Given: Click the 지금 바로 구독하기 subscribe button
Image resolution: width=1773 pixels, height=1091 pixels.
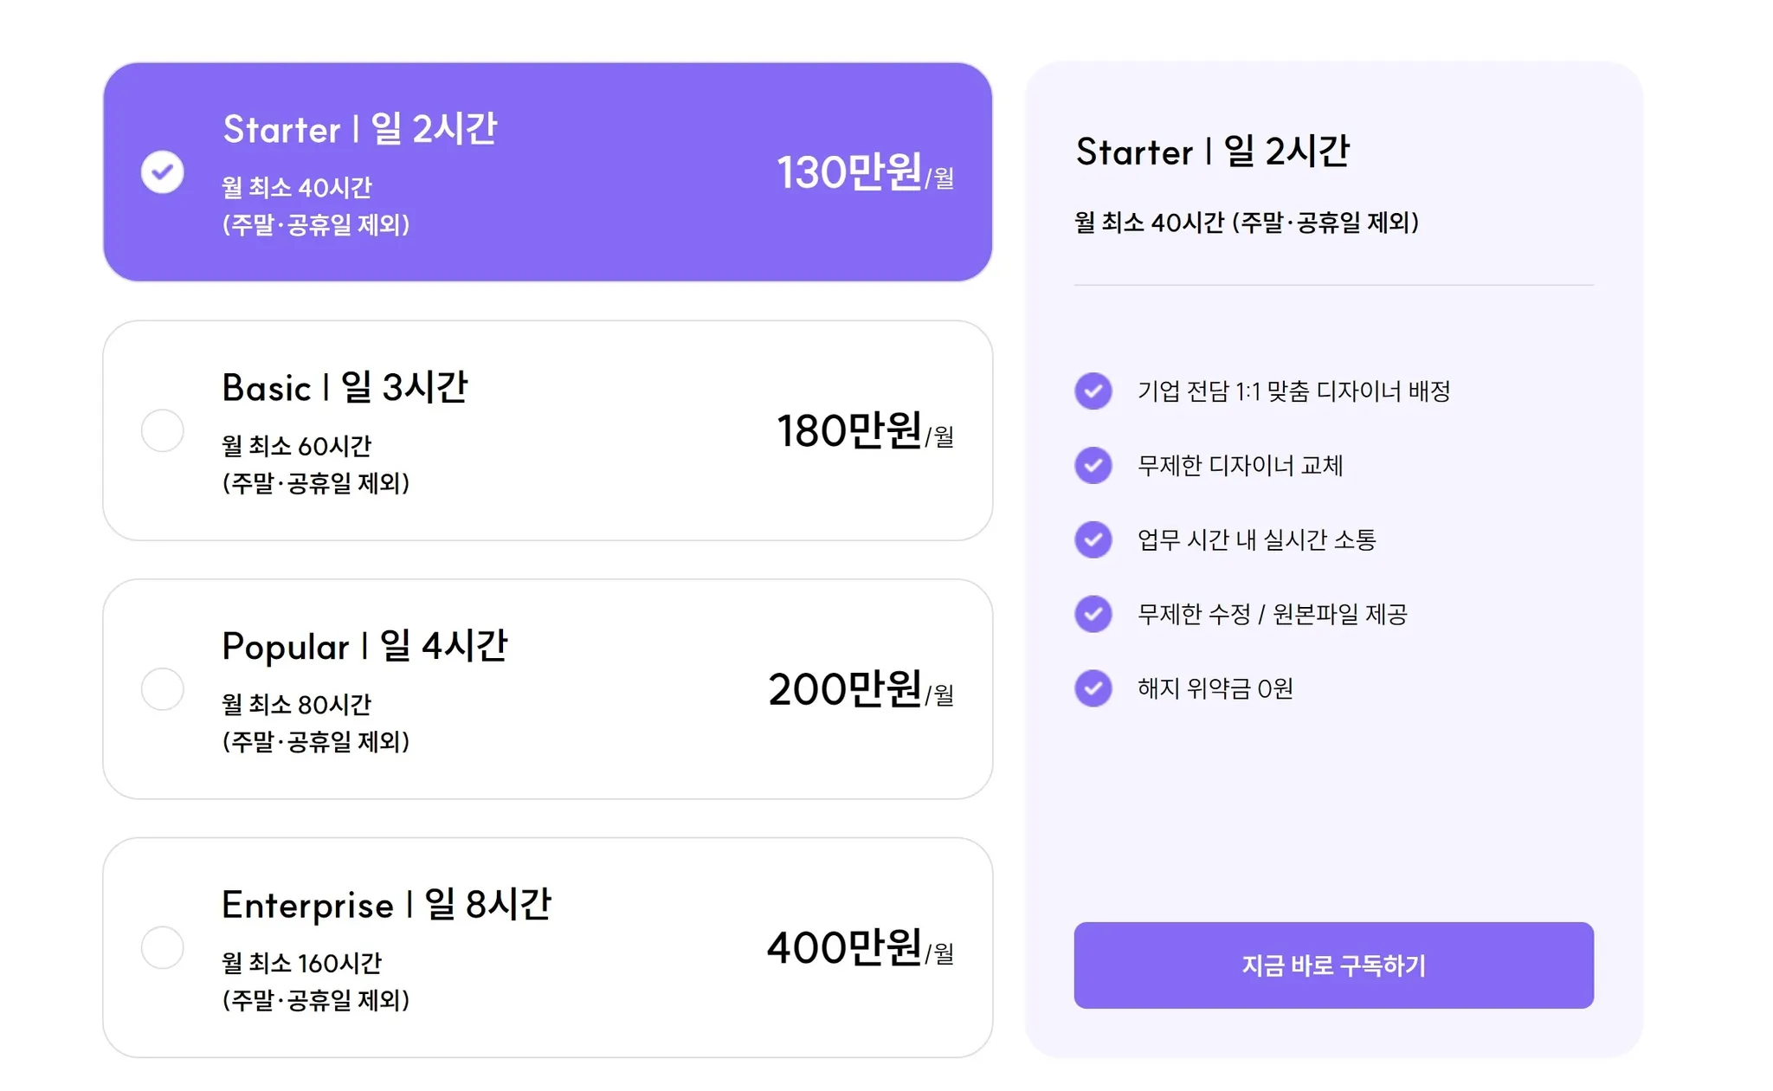Looking at the screenshot, I should (1333, 965).
